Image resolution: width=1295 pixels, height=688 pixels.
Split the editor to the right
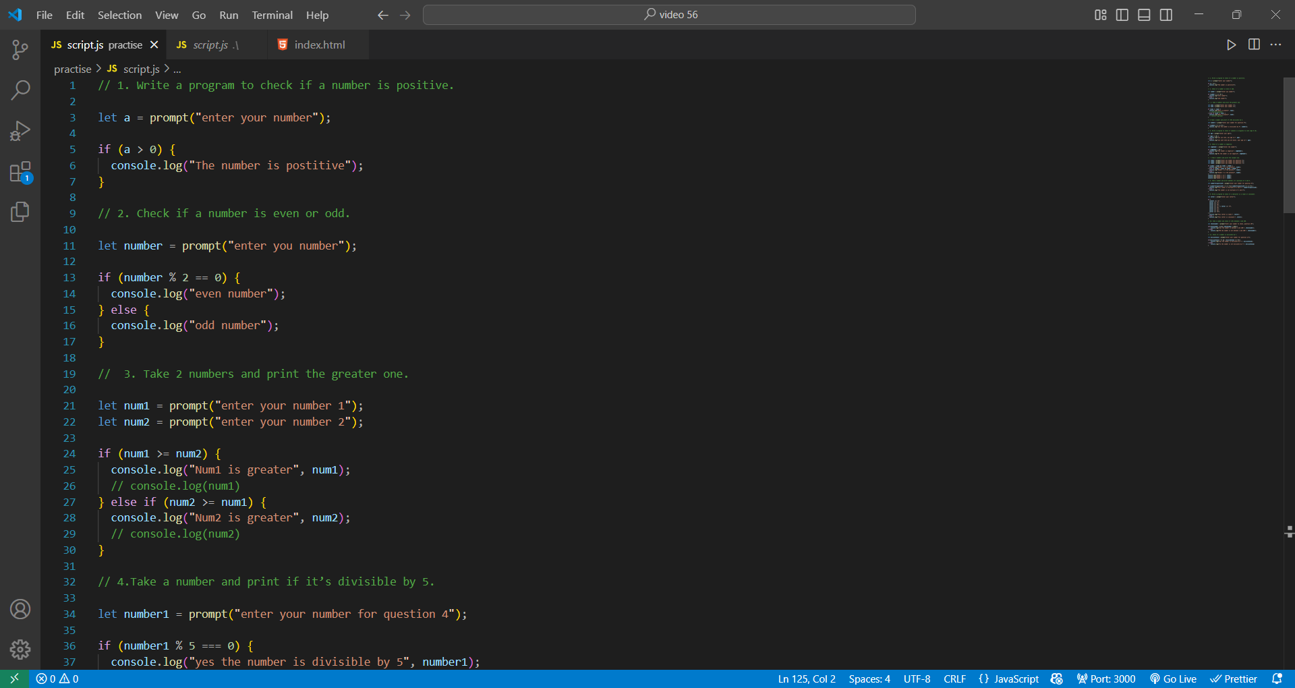tap(1254, 45)
